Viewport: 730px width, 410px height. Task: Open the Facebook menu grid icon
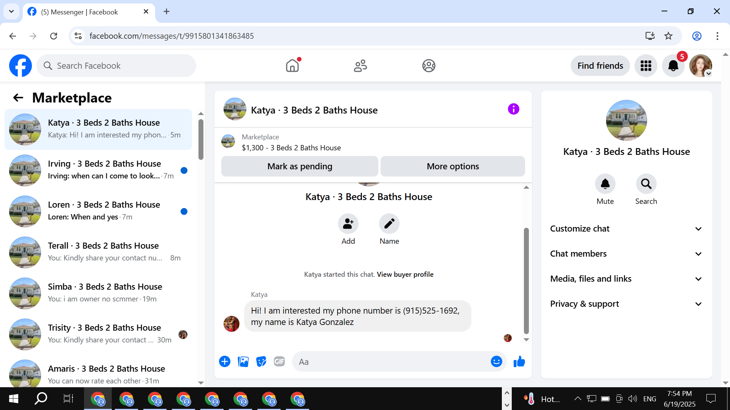point(646,66)
